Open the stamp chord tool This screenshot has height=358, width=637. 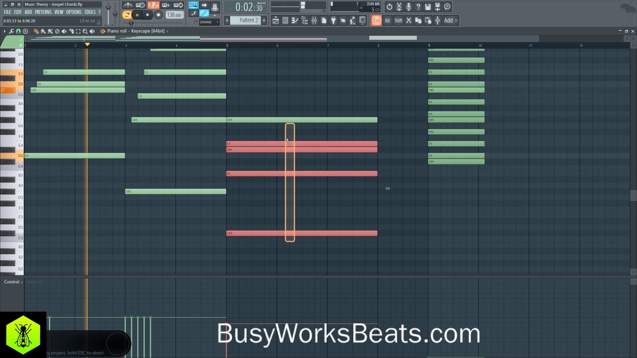25,31
